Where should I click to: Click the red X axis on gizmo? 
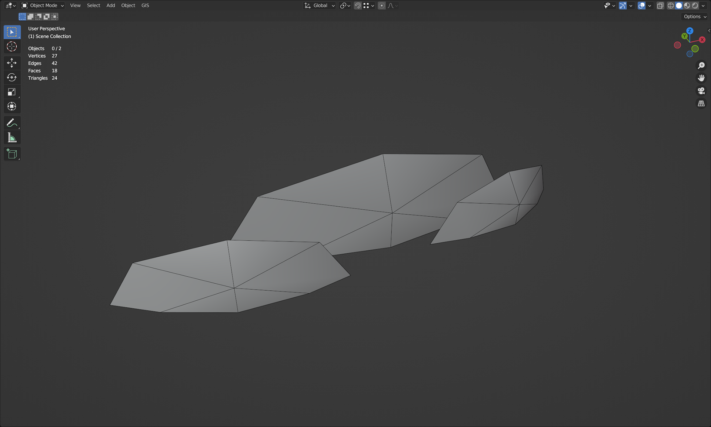702,40
